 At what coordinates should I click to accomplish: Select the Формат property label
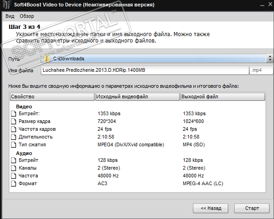coord(27,183)
